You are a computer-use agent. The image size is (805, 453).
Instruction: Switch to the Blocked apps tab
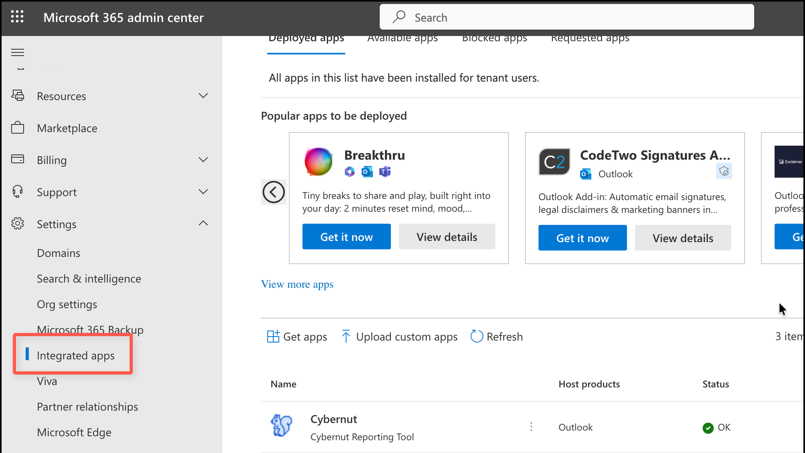[x=495, y=39]
